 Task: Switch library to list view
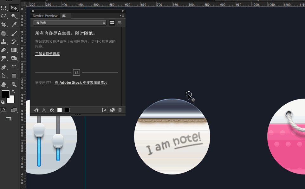coord(120,23)
